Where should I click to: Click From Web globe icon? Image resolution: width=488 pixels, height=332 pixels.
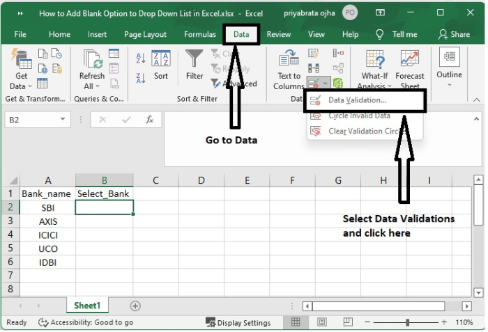(43, 68)
